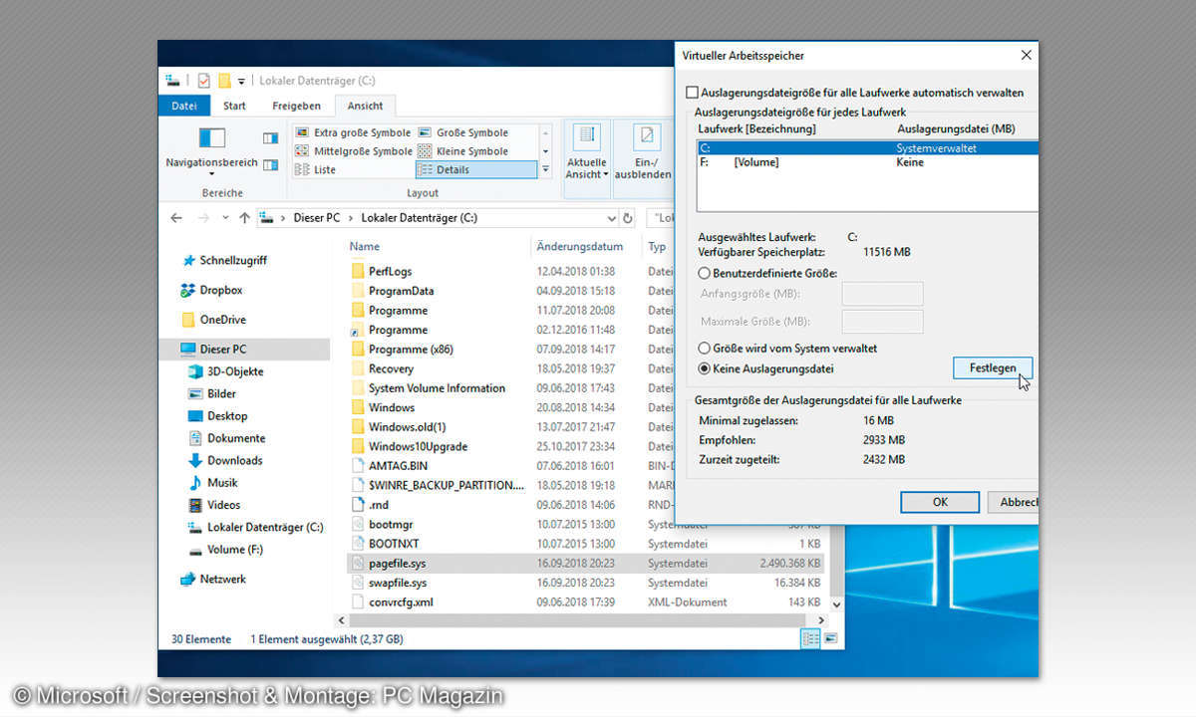1196x717 pixels.
Task: Select the Ansicht ribbon tab
Action: (x=365, y=106)
